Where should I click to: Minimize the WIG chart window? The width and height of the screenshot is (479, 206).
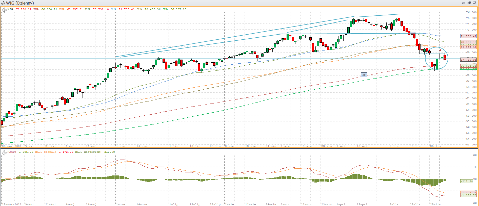point(464,3)
